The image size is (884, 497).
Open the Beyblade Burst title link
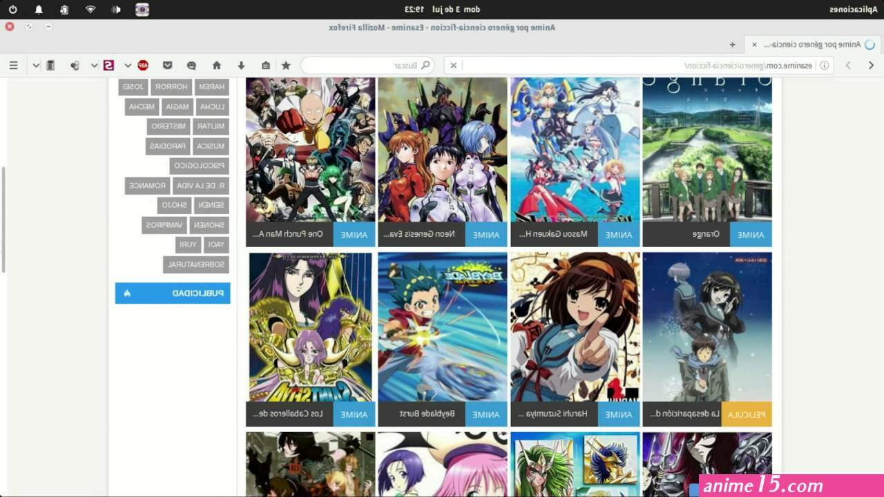pos(427,414)
